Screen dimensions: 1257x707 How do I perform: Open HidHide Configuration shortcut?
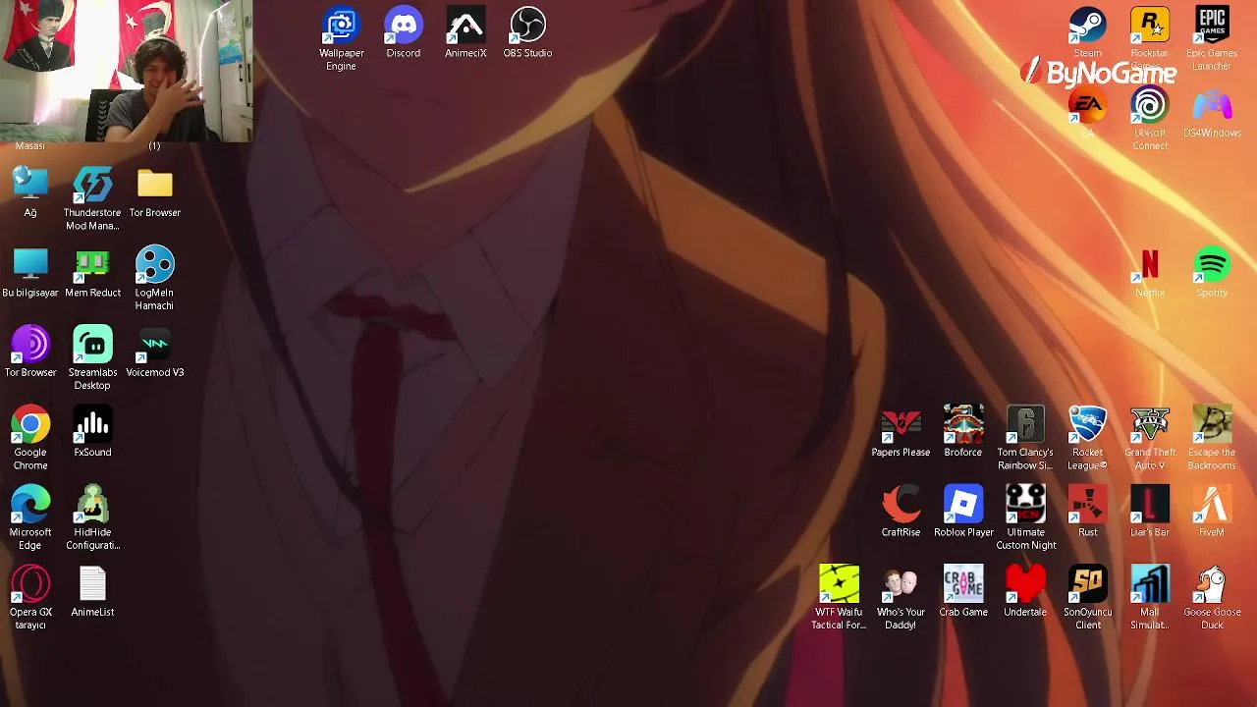coord(92,505)
